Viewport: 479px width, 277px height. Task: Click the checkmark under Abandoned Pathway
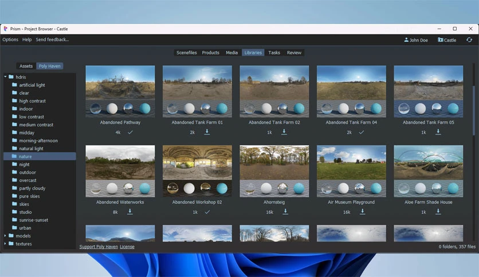pos(130,132)
